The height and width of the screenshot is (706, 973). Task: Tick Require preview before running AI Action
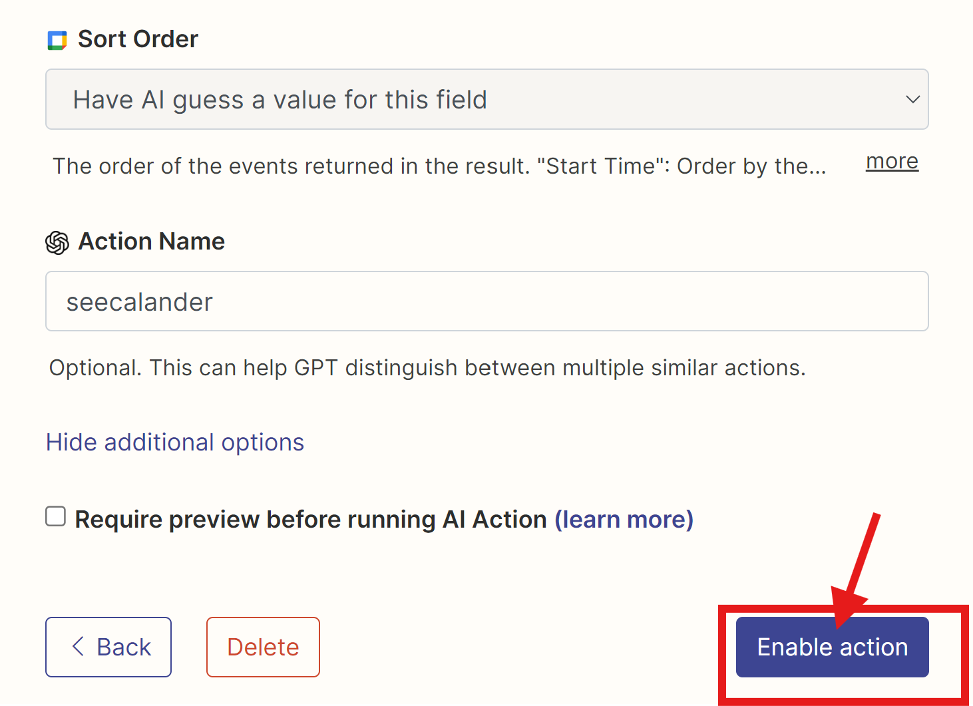(56, 516)
